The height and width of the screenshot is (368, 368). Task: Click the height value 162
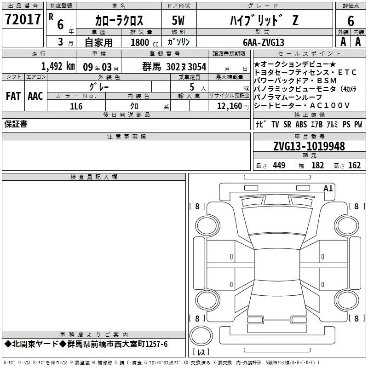(x=354, y=165)
